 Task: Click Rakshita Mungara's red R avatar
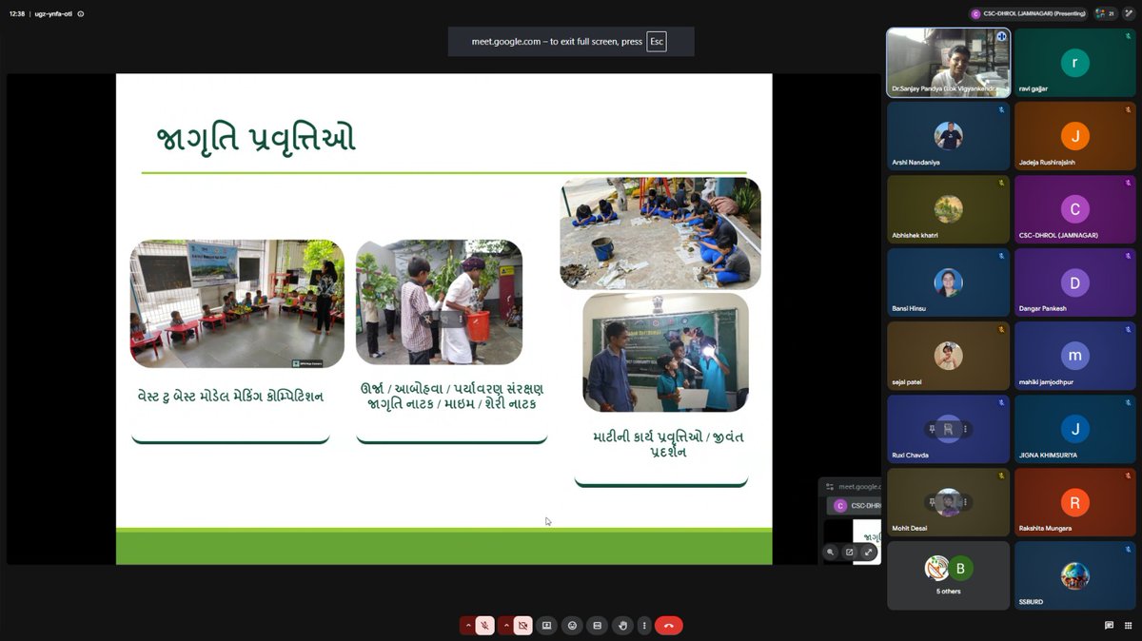tap(1075, 501)
